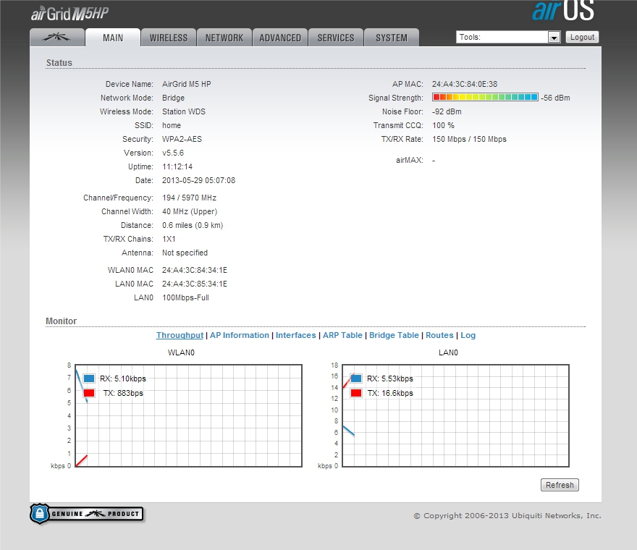Open the Routes link
Image resolution: width=637 pixels, height=550 pixels.
[439, 335]
